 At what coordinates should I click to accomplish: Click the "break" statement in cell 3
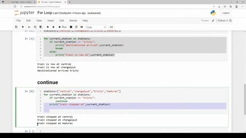point(59,48)
